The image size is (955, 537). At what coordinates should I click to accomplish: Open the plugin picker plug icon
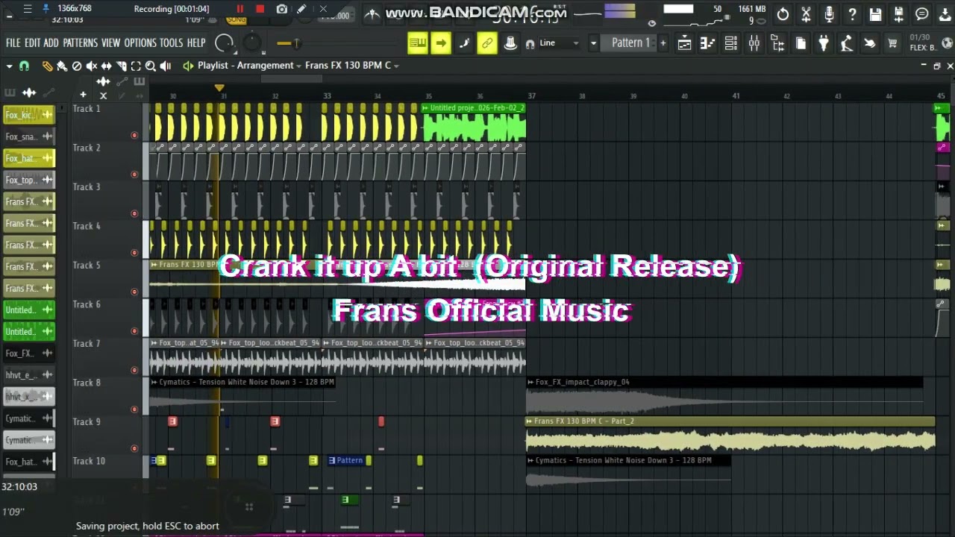coord(824,43)
